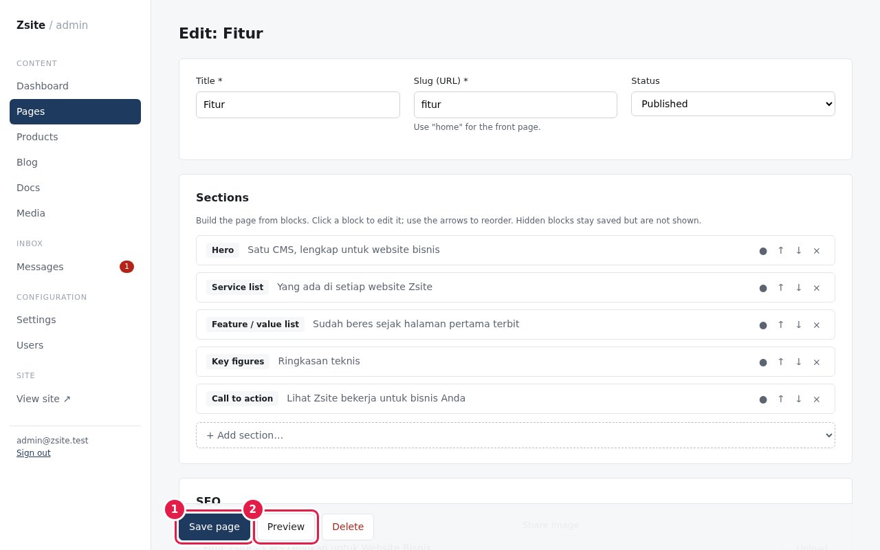880x550 pixels.
Task: Go to Settings configuration
Action: pyautogui.click(x=75, y=320)
